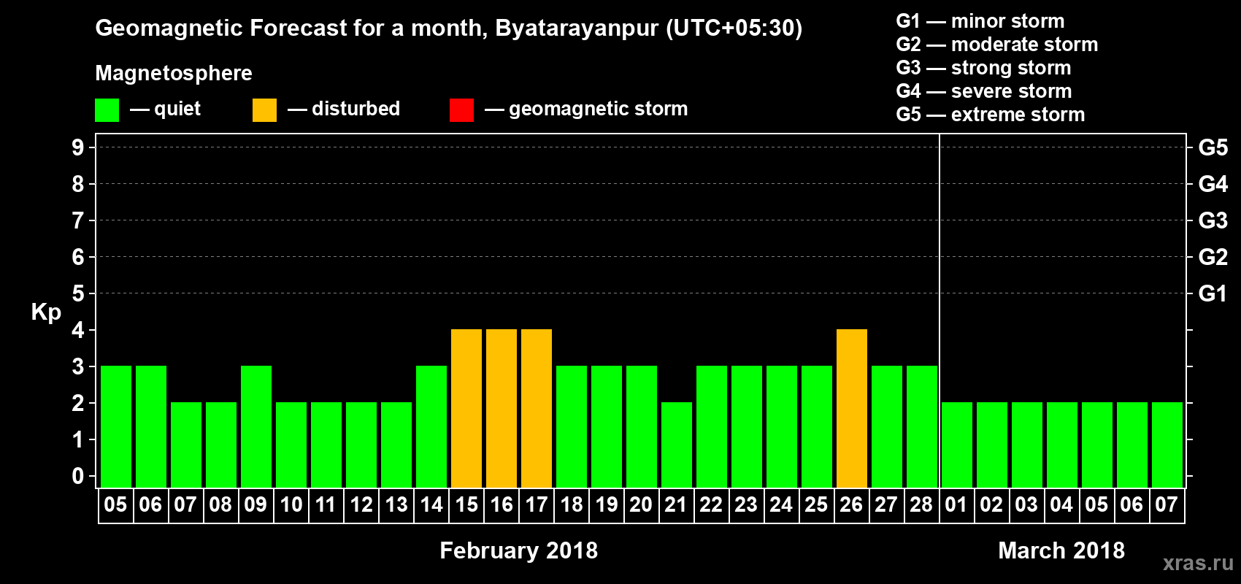Click the 5 tick on Kp axis
The height and width of the screenshot is (584, 1241).
point(78,293)
